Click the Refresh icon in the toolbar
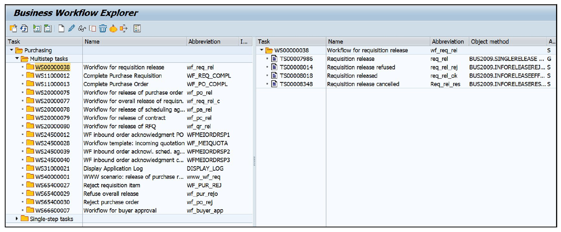Screen dimensions: 561x232 [24, 29]
